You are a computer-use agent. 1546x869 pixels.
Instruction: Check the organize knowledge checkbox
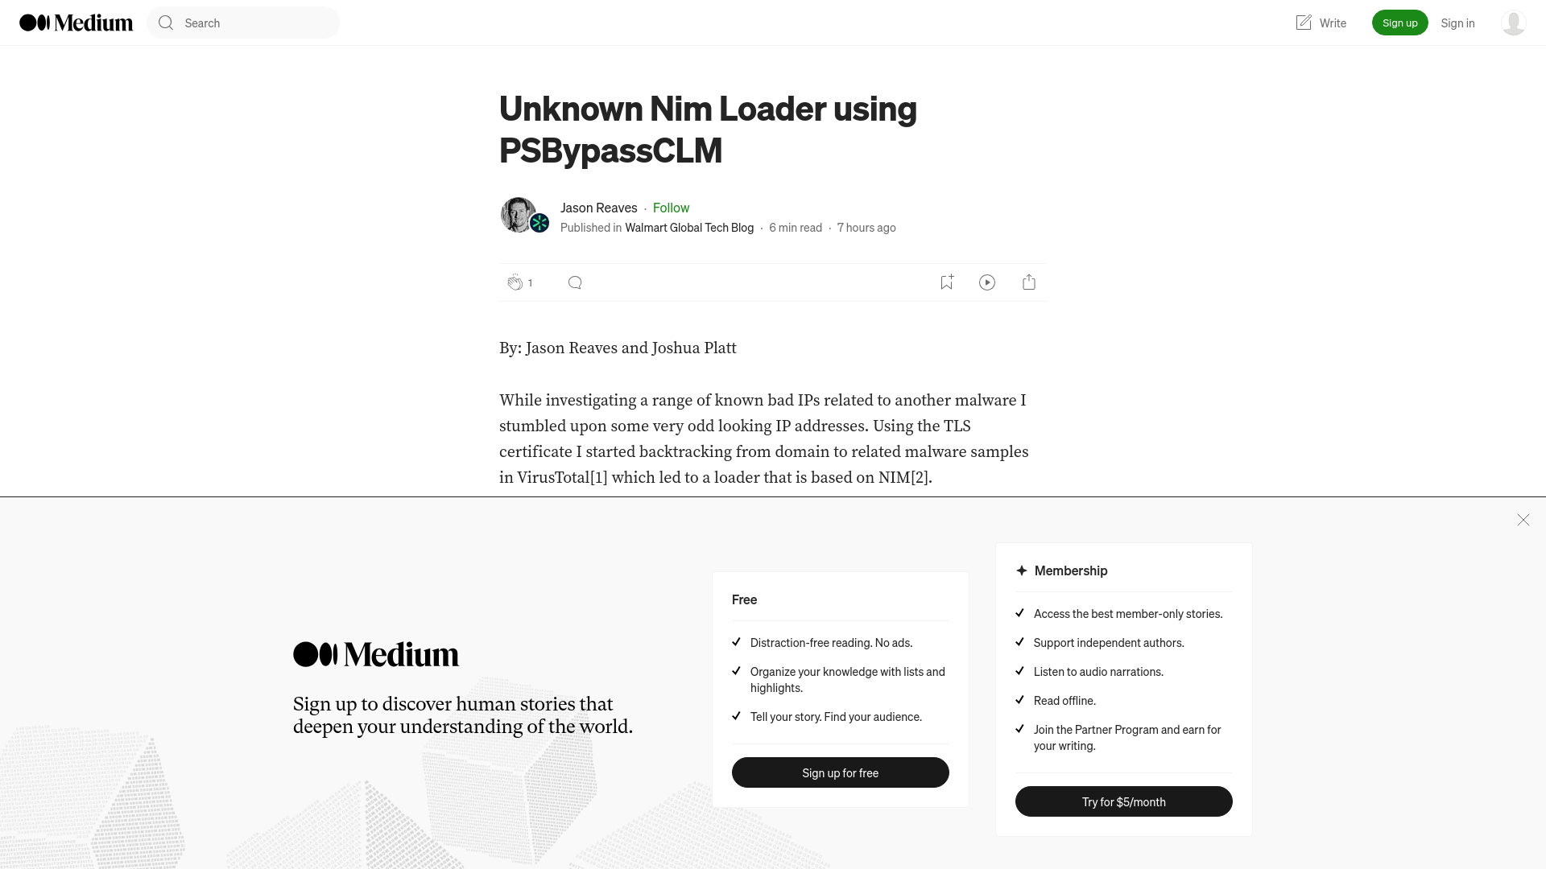point(736,669)
